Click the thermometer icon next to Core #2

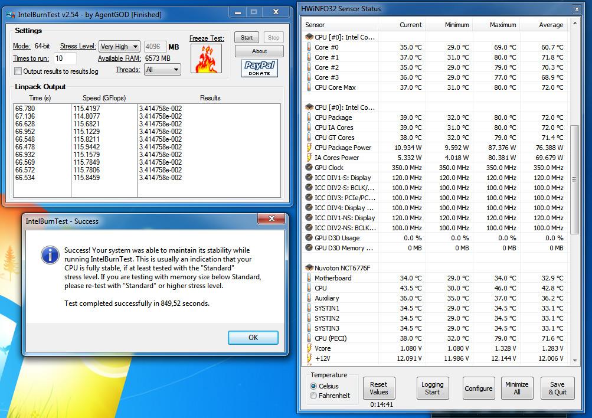click(309, 67)
